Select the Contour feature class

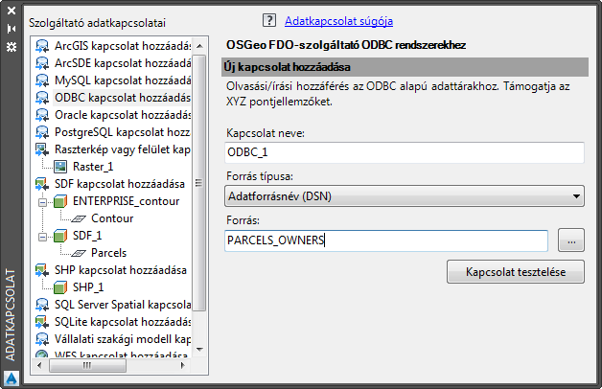tap(112, 218)
